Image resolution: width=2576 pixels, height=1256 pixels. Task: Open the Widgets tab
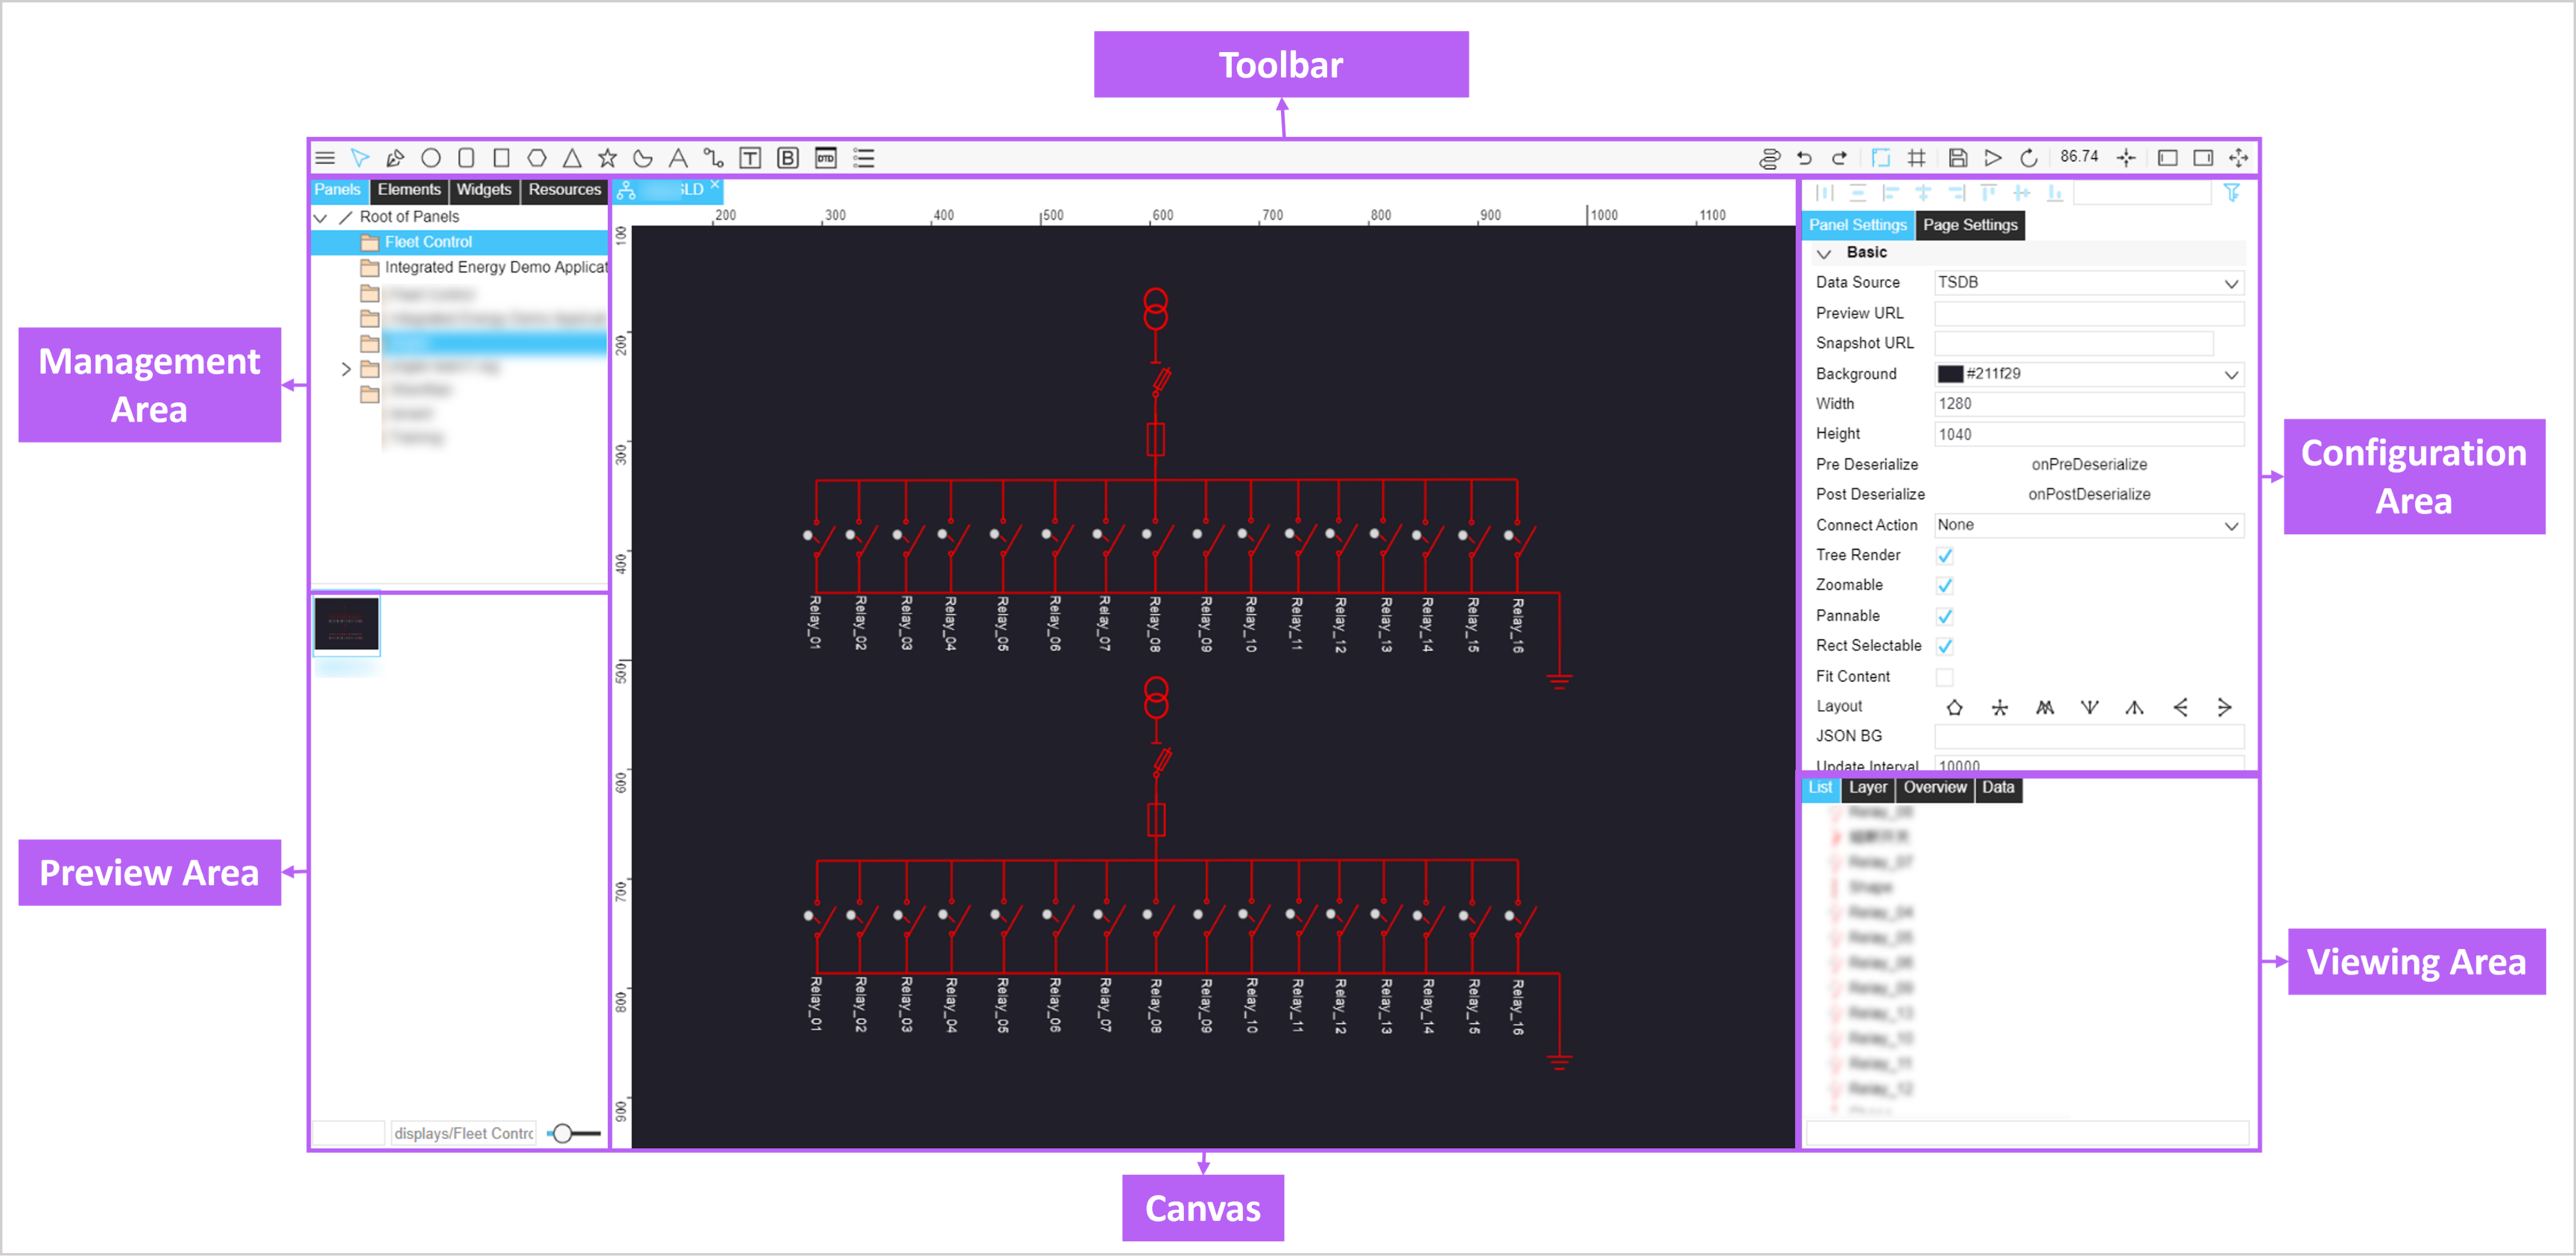pyautogui.click(x=483, y=190)
